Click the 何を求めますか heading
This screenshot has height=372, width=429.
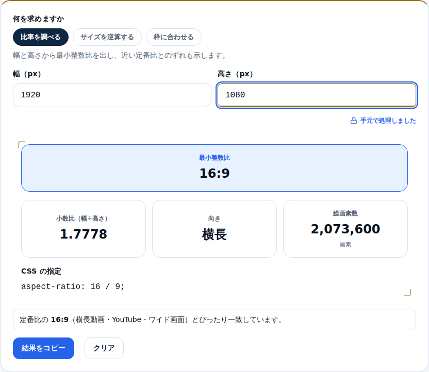38,19
